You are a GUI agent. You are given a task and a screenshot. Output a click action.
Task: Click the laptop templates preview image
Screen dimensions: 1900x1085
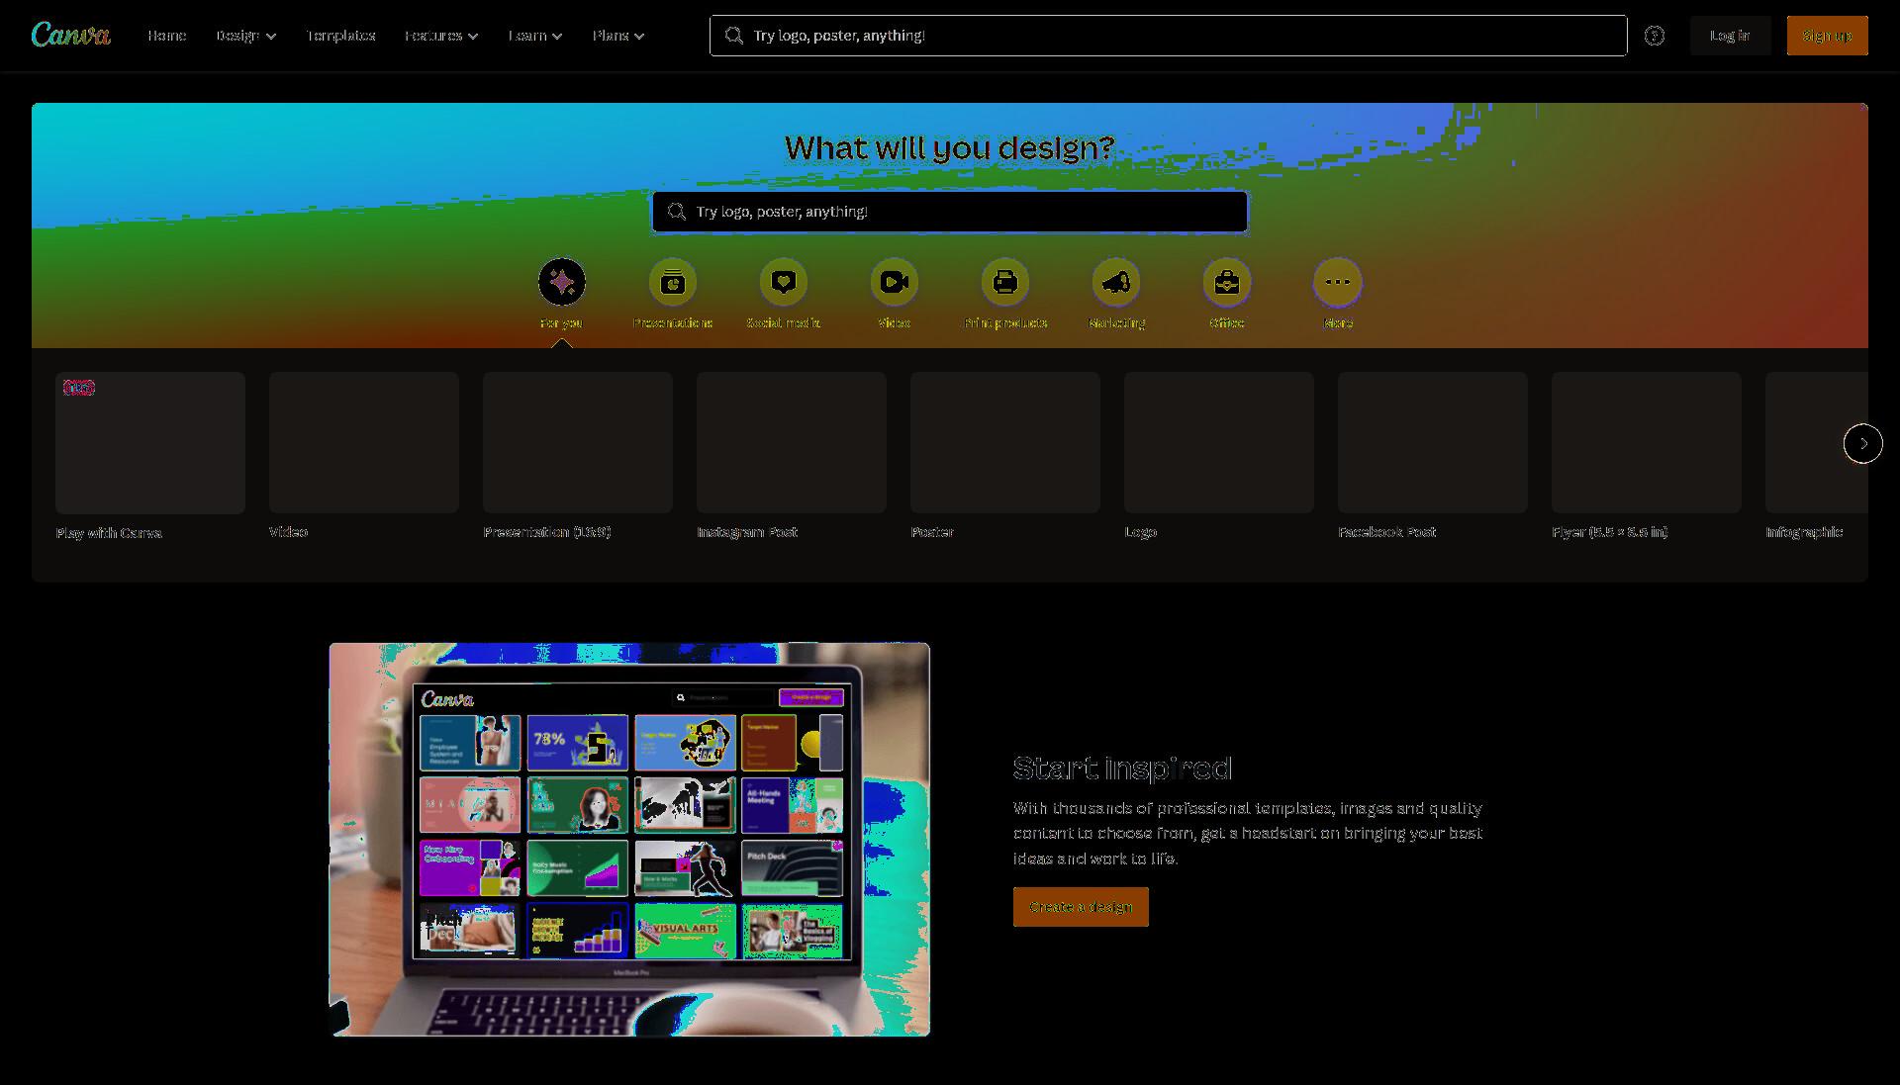629,840
